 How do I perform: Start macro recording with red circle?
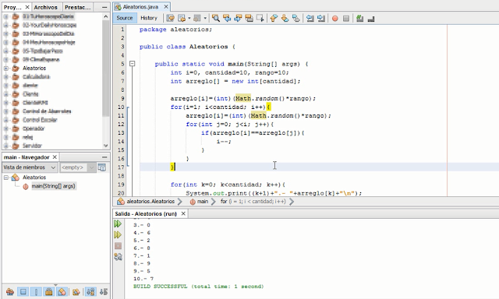[x=334, y=19]
